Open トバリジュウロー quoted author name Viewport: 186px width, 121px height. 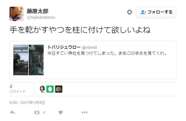coord(64,47)
